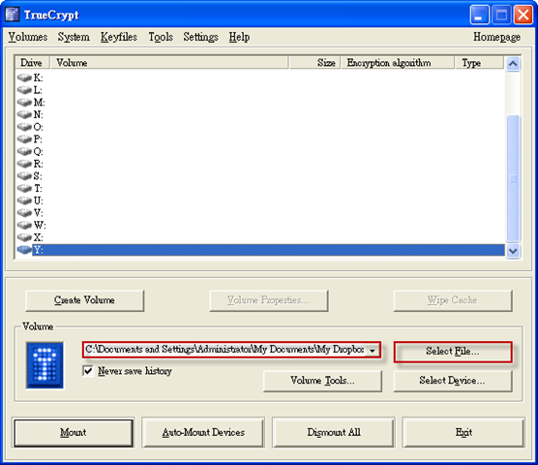
Task: Close the TrueCrypt window
Action: click(523, 15)
